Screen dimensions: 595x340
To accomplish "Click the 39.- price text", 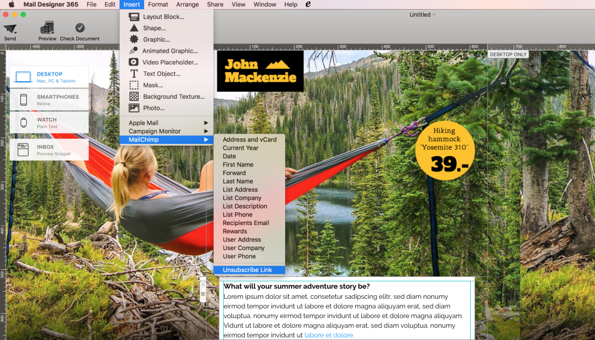I will tap(450, 164).
